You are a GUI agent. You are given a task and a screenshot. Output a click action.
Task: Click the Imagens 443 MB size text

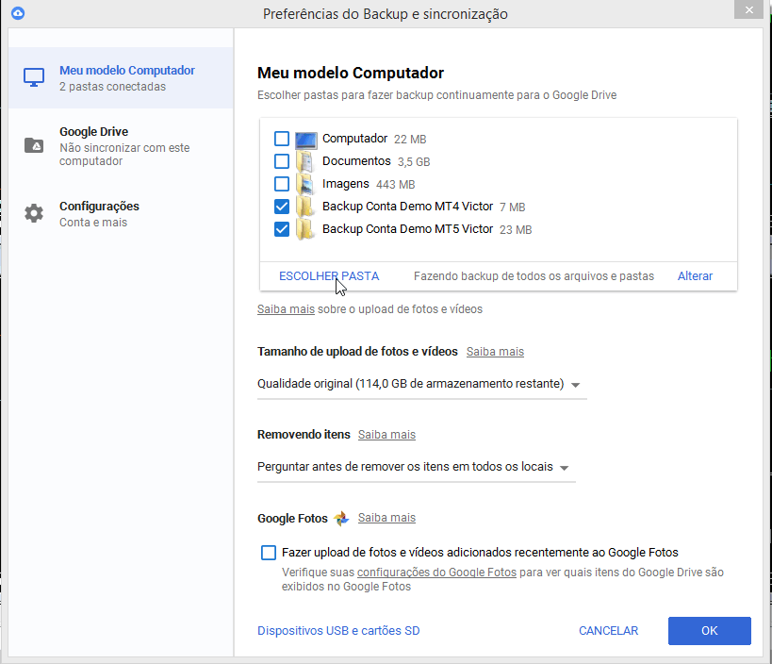coord(395,185)
